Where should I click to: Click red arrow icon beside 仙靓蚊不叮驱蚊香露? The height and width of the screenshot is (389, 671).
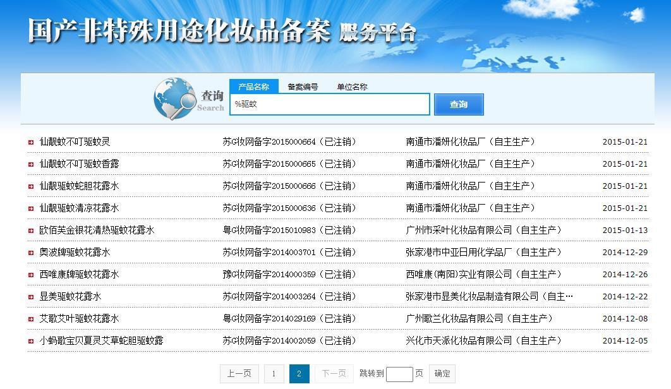pos(31,164)
